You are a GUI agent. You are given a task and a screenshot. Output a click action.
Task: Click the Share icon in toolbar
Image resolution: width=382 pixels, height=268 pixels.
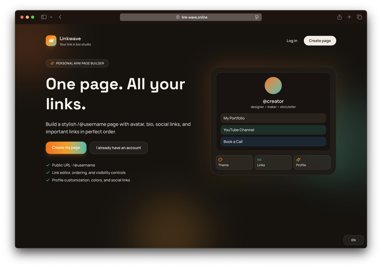339,17
